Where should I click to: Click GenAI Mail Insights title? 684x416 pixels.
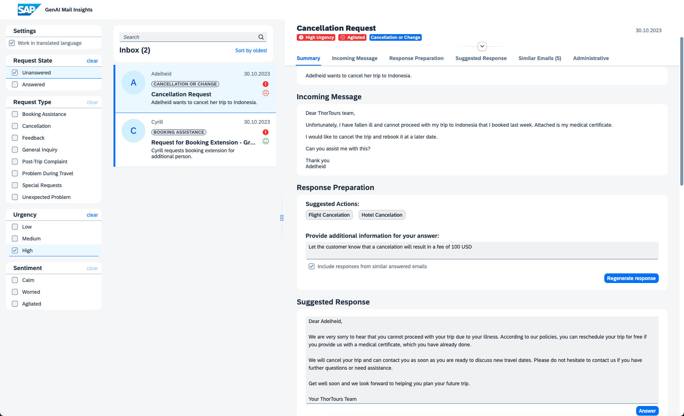(69, 10)
